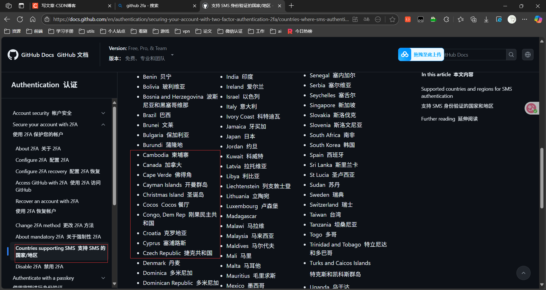The image size is (546, 290).
Task: Click the floating translation helper icon
Action: (531, 108)
